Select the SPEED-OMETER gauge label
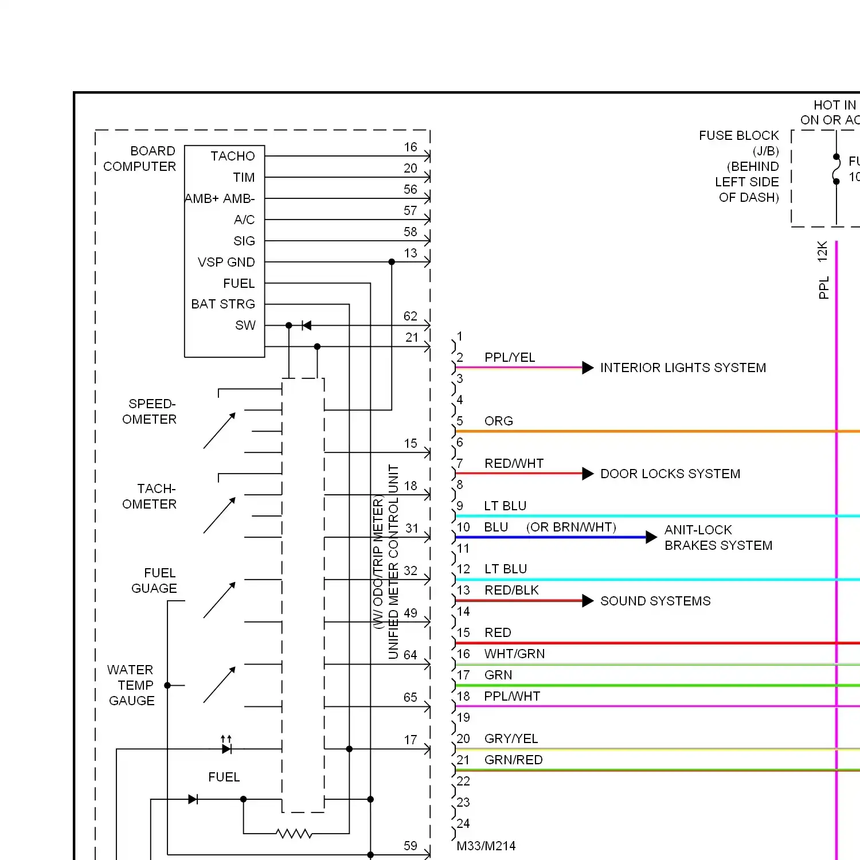Screen dimensions: 860x860 pos(149,412)
